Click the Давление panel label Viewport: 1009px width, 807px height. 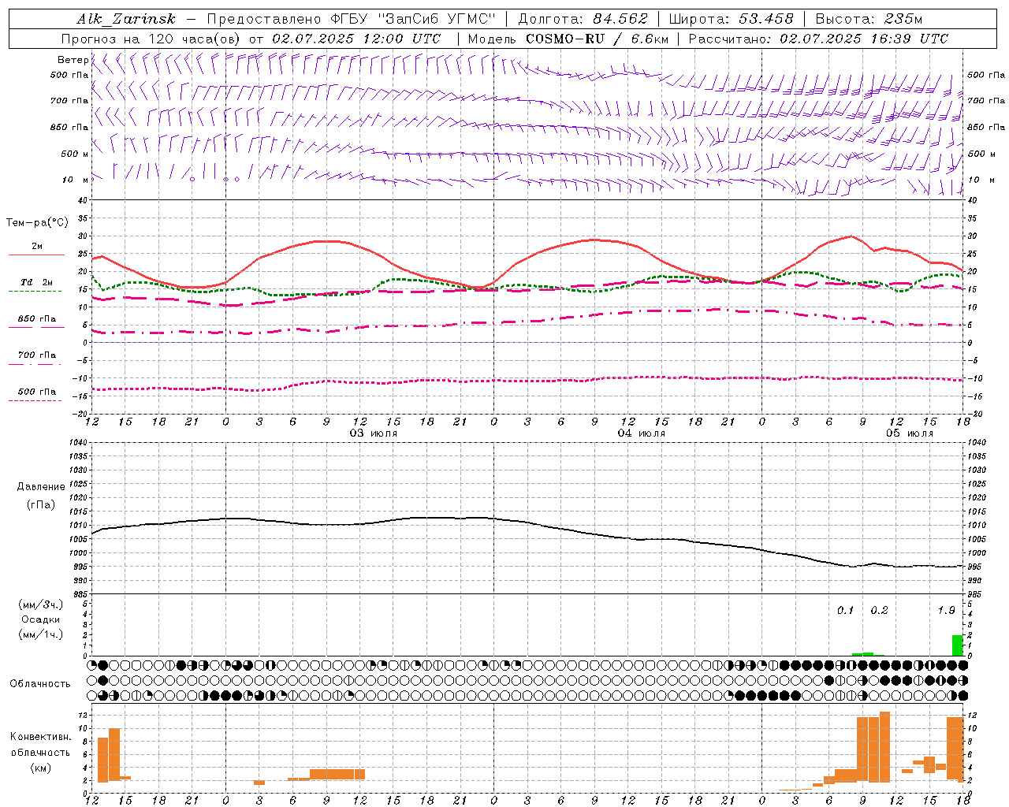(41, 487)
